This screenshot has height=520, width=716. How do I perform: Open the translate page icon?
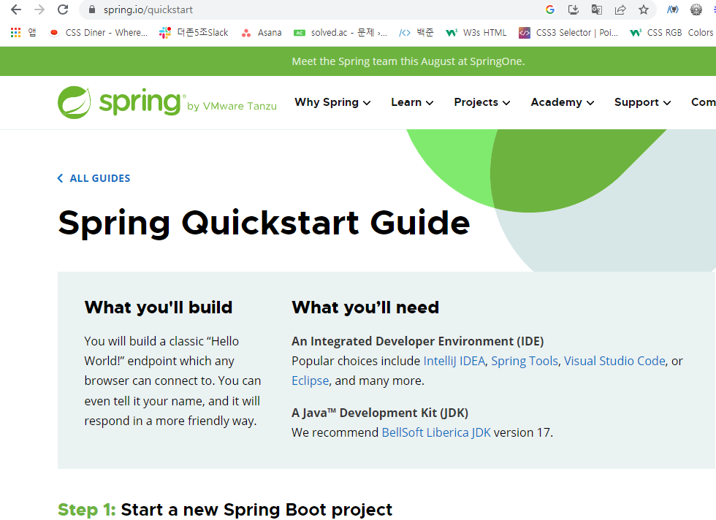click(x=596, y=9)
